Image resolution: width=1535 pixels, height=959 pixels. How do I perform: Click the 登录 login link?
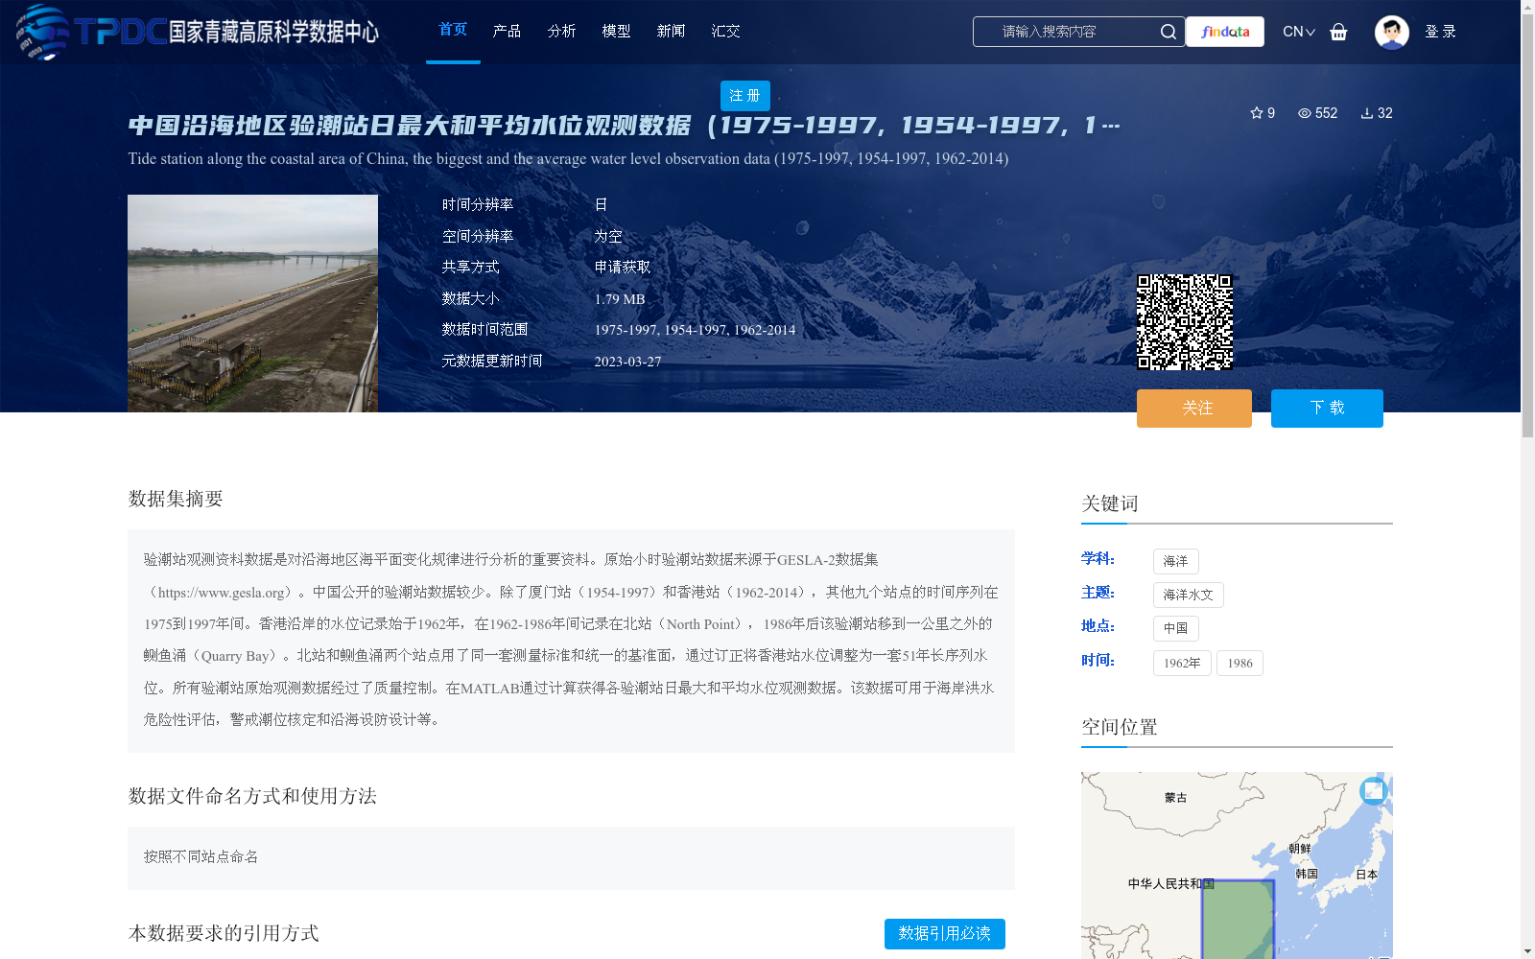(x=1441, y=31)
